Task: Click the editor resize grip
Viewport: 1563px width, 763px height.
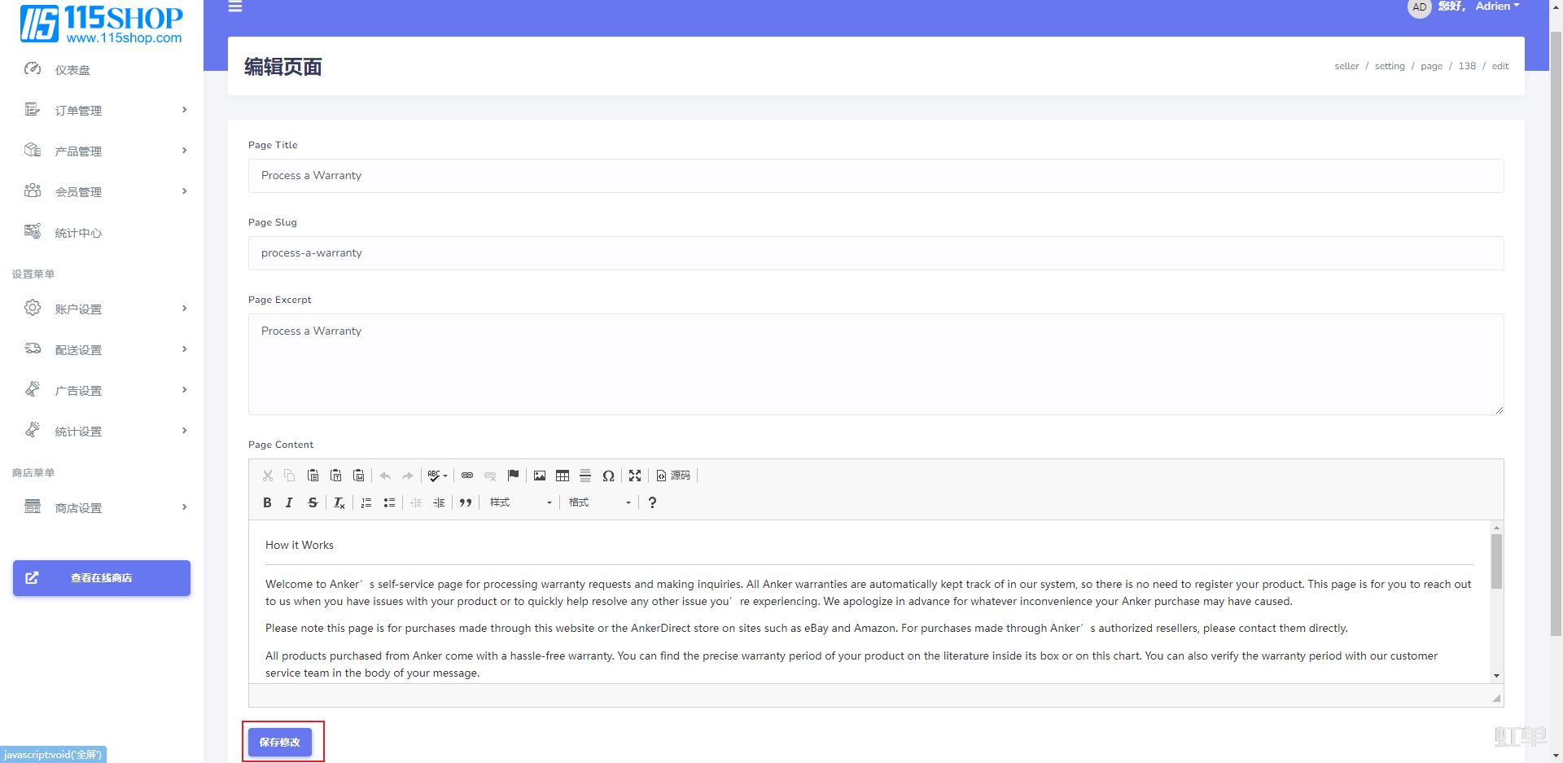Action: (1496, 698)
